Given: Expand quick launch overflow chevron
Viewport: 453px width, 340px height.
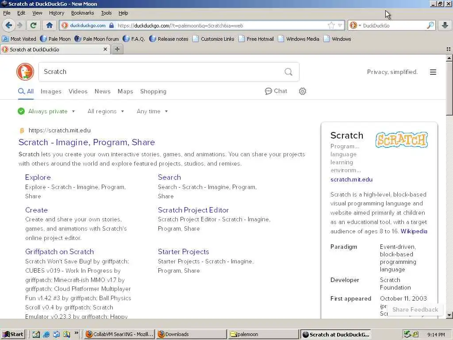Looking at the screenshot, I should (76, 333).
